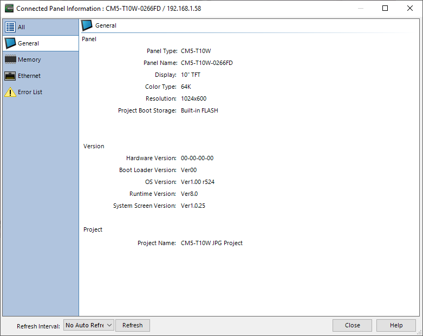Click the Error List warning triangle icon

[x=10, y=92]
